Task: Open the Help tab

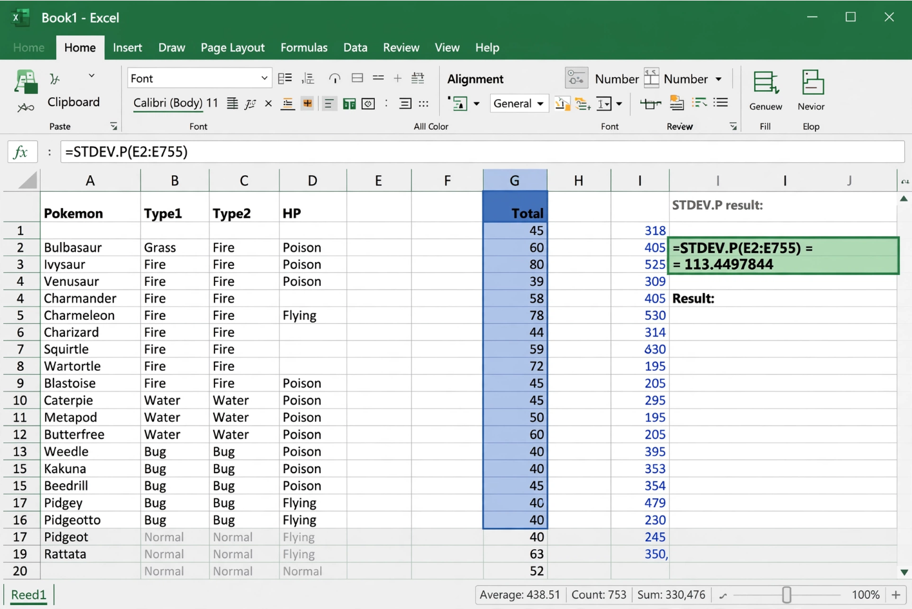Action: point(487,48)
